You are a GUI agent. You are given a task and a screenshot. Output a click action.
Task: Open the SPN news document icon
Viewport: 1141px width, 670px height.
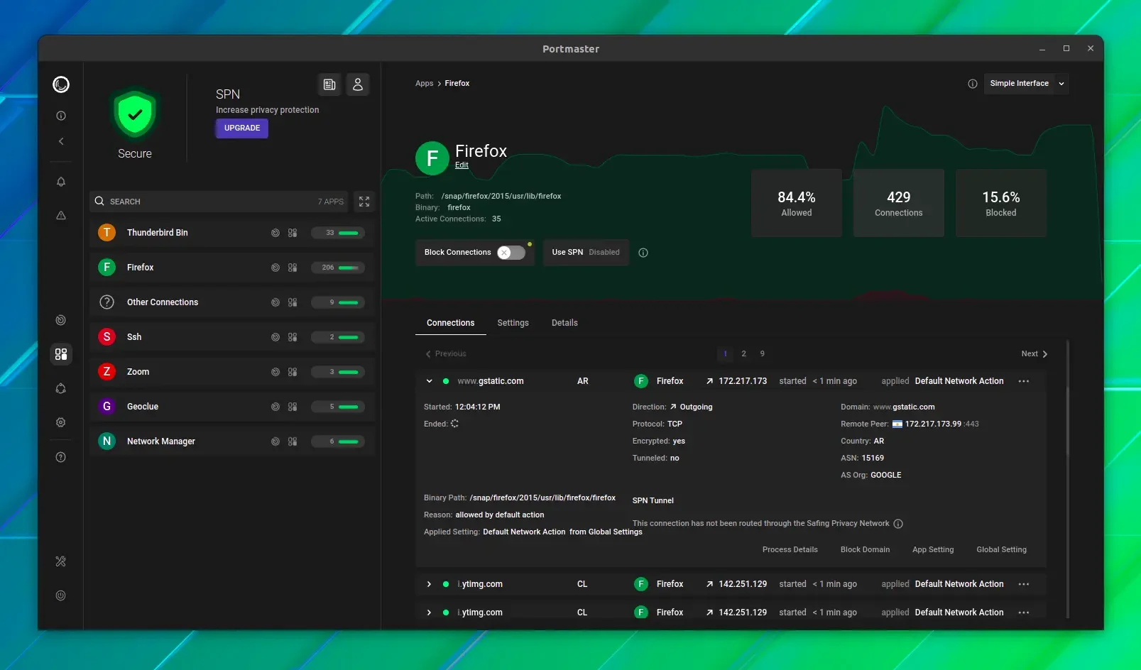329,84
